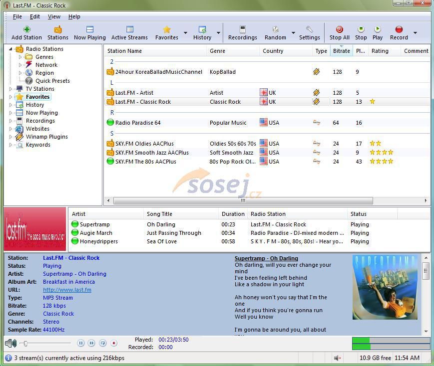Expand the Genres tree node
The width and height of the screenshot is (434, 366).
tap(20, 57)
